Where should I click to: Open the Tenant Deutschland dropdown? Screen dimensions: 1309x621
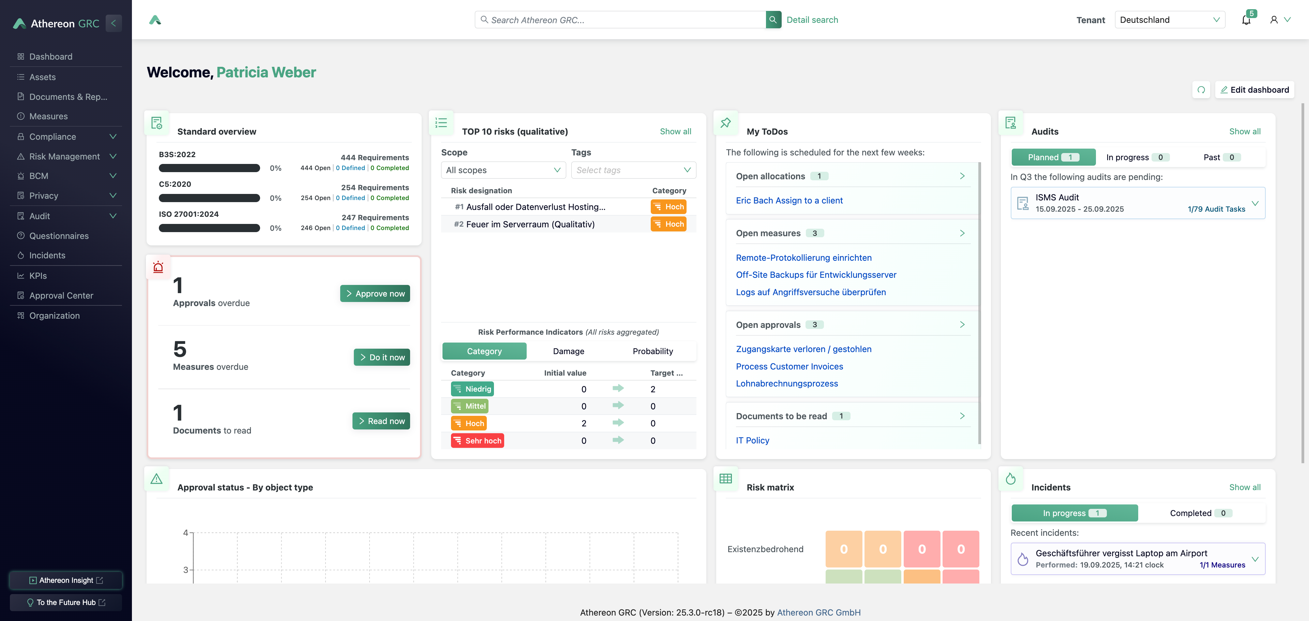(x=1169, y=20)
